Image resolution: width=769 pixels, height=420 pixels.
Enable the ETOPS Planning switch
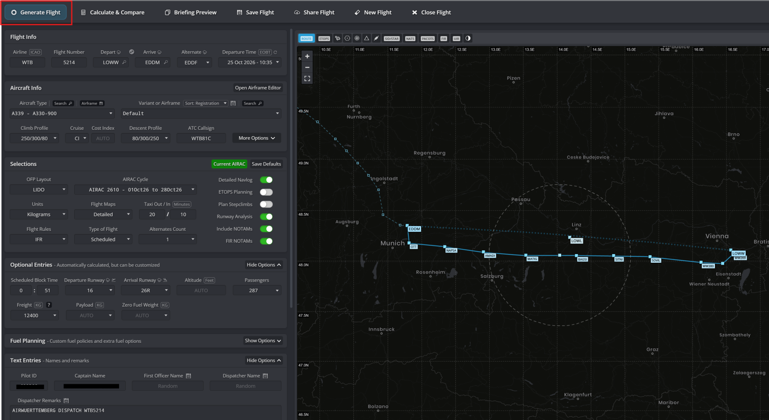[266, 192]
